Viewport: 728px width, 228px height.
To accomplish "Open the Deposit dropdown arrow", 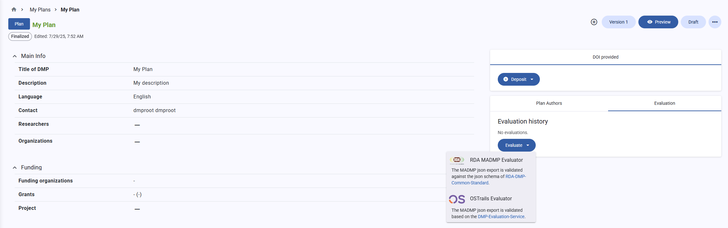I will click(x=532, y=79).
